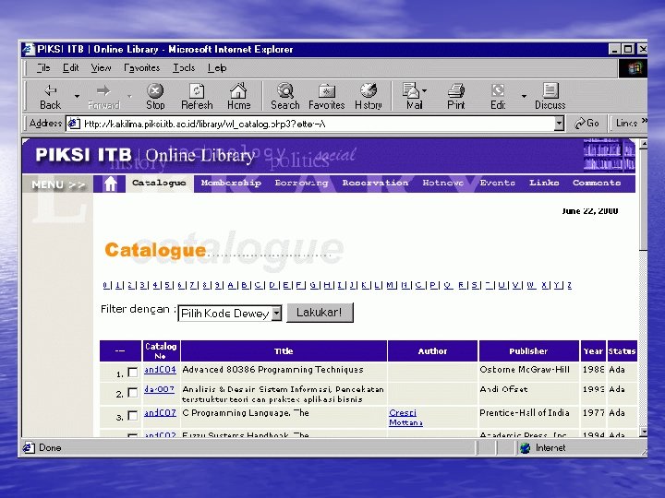Image resolution: width=665 pixels, height=498 pixels.
Task: Reload the page with Refresh icon
Action: [197, 96]
